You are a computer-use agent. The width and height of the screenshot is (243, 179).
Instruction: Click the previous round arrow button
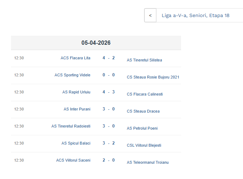point(150,16)
